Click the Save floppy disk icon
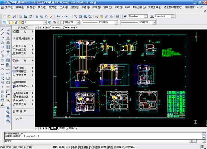This screenshot has height=149, width=207. [14, 16]
